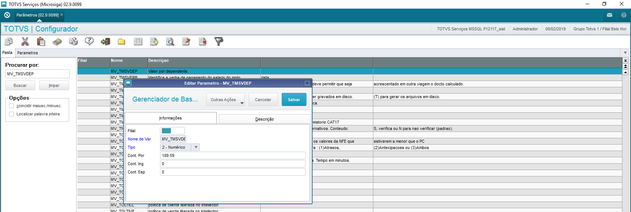
Task: Click the delete document red X icon
Action: point(203,42)
